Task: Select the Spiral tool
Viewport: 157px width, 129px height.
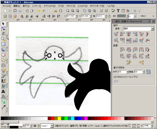Action: 3,66
